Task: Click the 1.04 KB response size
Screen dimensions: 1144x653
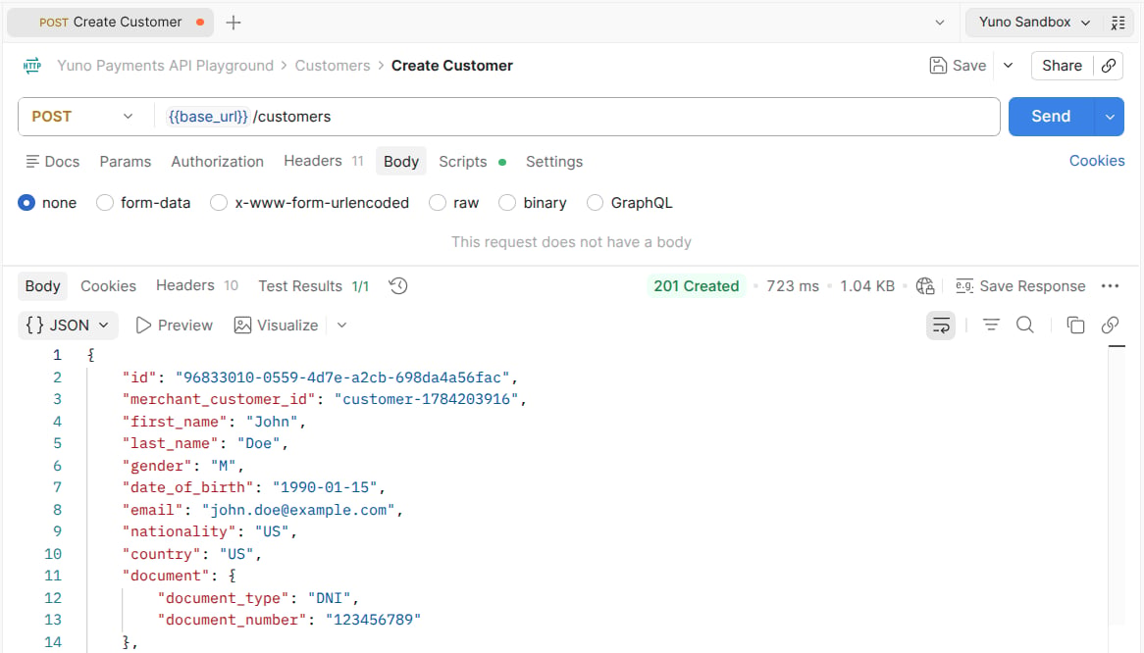Action: pyautogui.click(x=866, y=285)
